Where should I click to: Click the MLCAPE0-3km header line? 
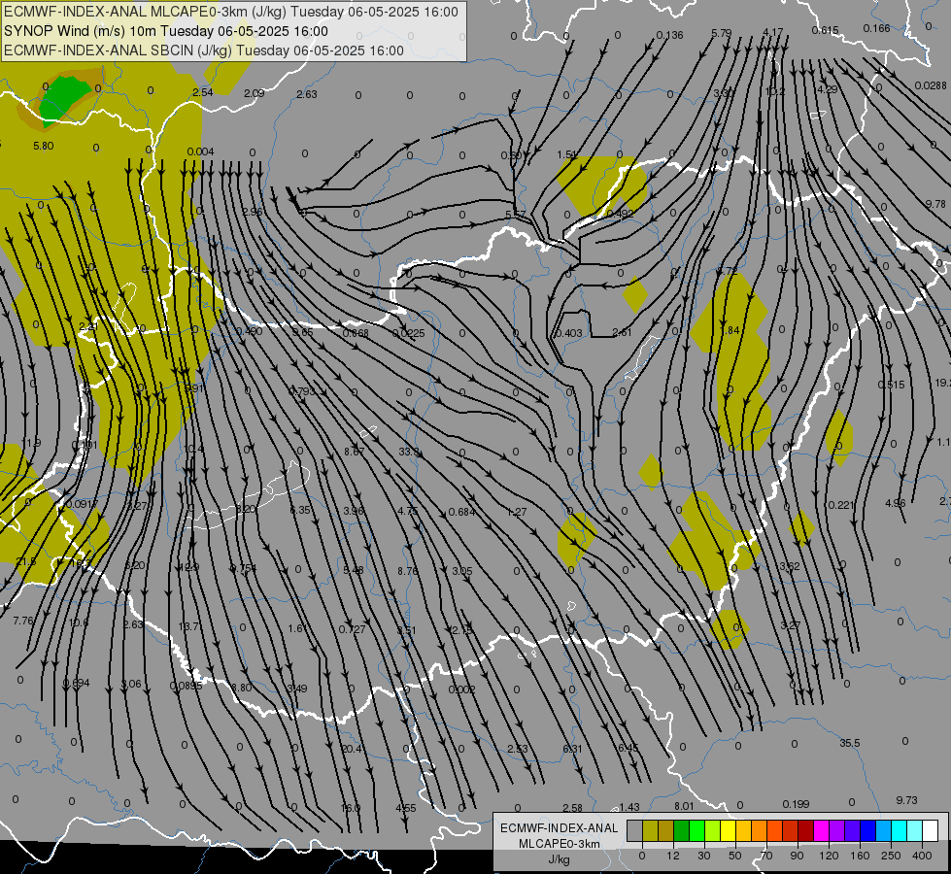231,12
